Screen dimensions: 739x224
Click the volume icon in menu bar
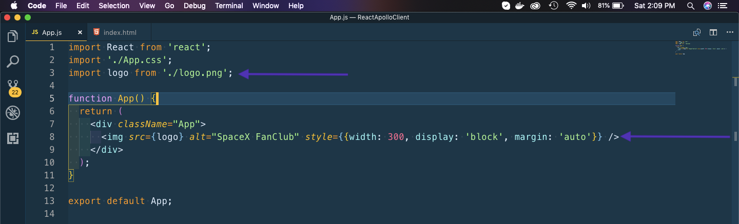click(x=586, y=6)
